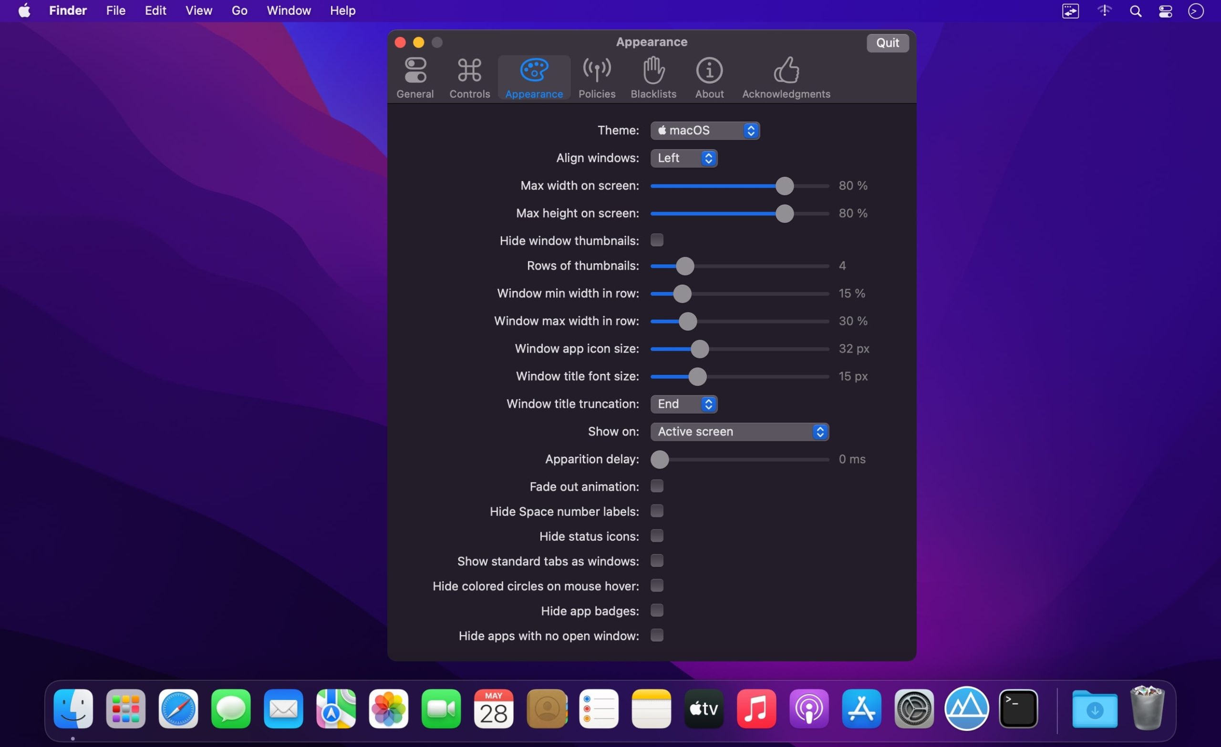Switch to the Controls section

tap(469, 78)
